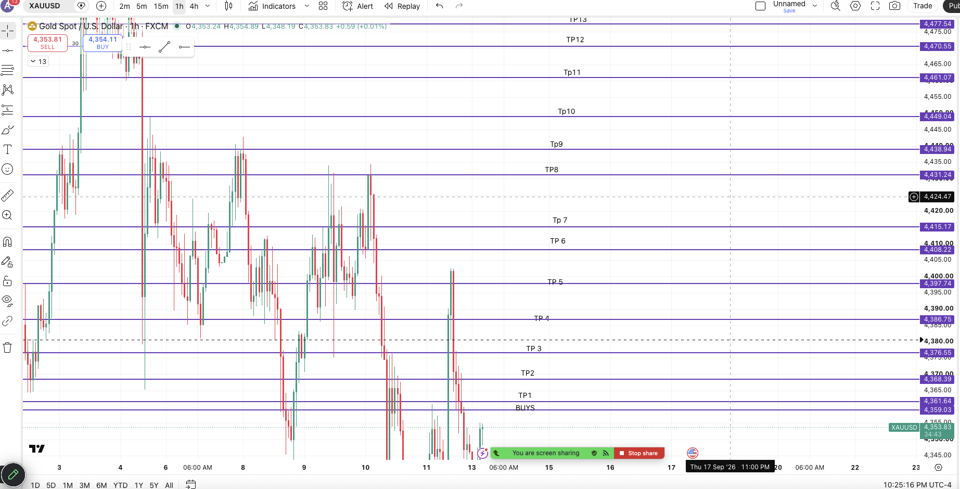This screenshot has height=489, width=960.
Task: Select the 5m timeframe
Action: (x=142, y=6)
